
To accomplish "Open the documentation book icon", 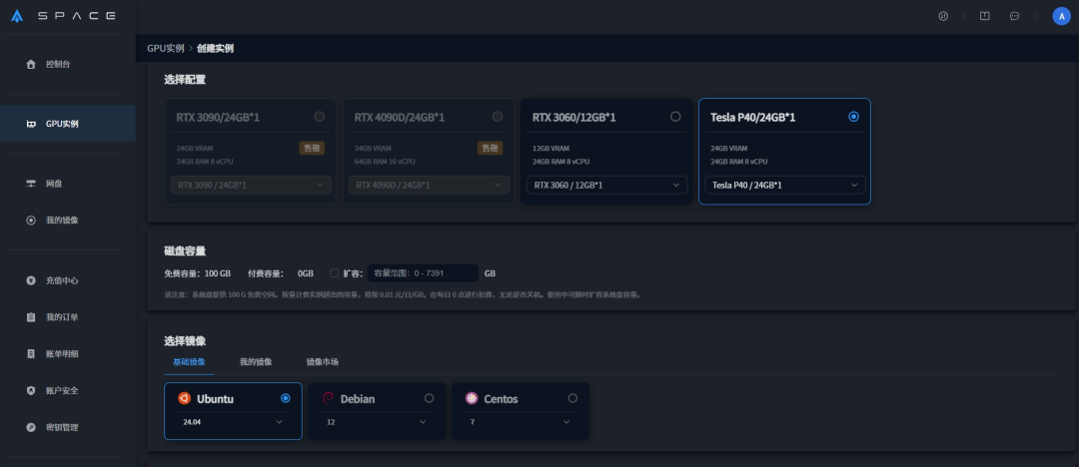I will 985,17.
